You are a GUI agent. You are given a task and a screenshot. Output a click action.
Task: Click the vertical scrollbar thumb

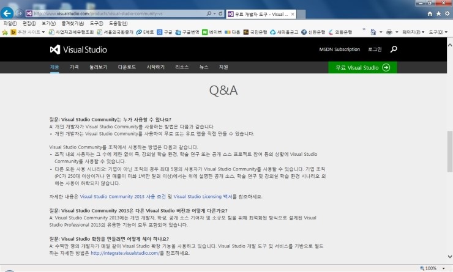(x=450, y=152)
